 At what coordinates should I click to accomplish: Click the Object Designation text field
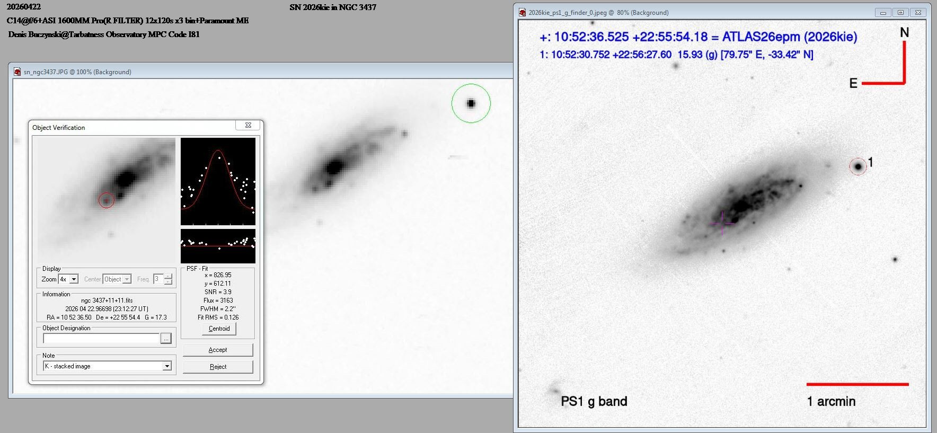[101, 339]
